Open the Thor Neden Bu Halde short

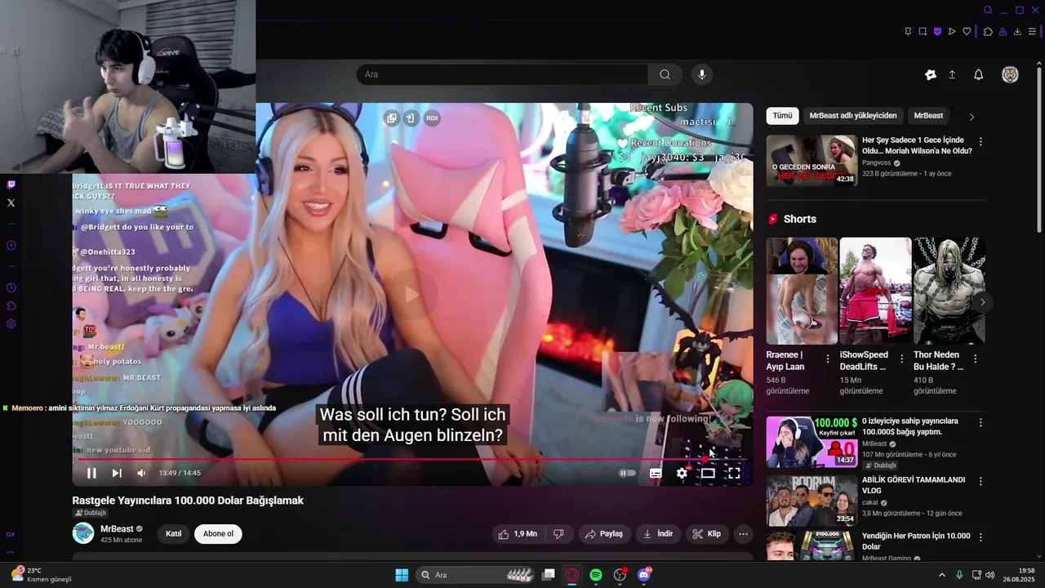click(x=949, y=291)
